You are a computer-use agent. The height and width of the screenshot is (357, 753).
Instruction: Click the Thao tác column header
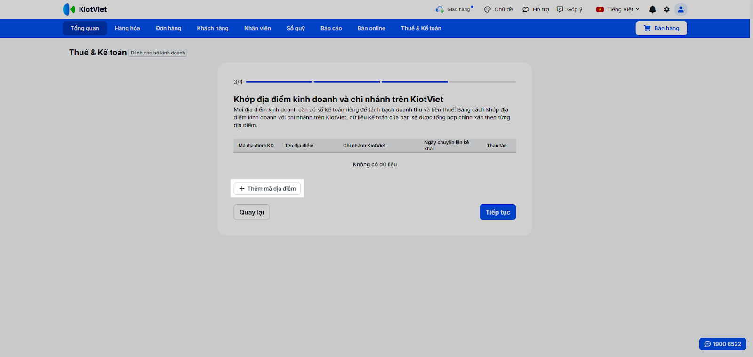point(497,146)
